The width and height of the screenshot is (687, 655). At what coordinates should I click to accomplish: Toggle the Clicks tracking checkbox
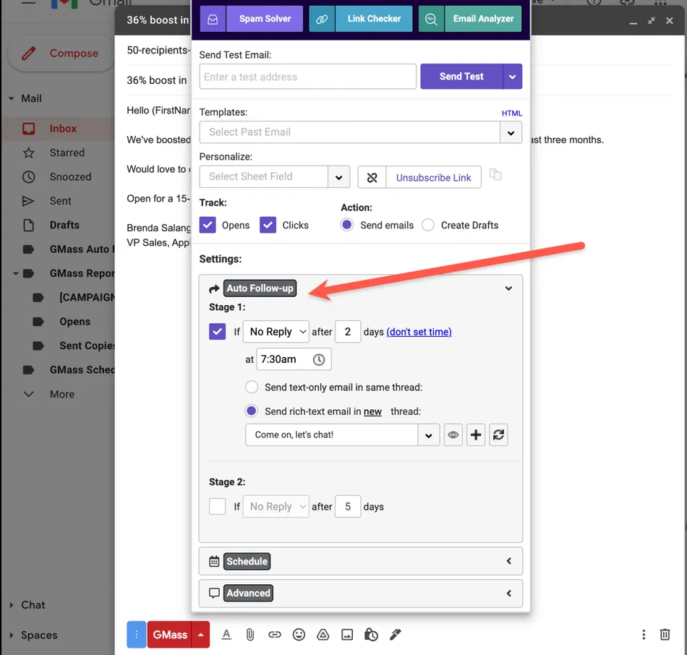click(x=268, y=225)
